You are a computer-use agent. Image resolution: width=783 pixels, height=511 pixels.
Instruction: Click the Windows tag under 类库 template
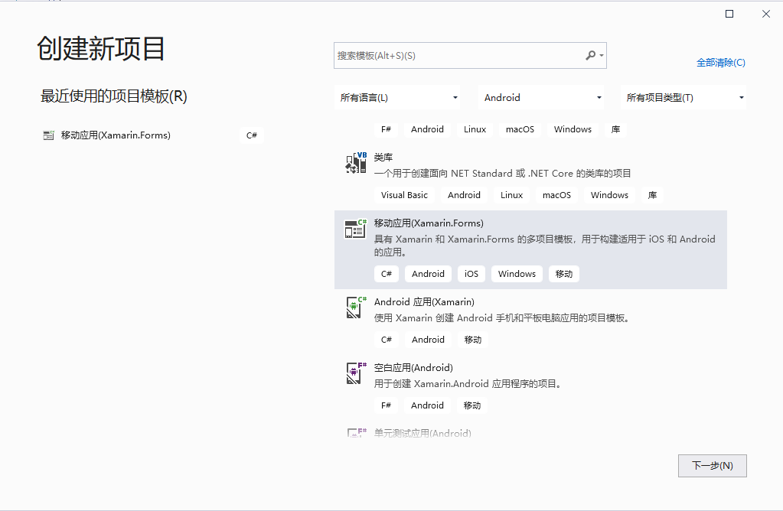click(x=610, y=195)
